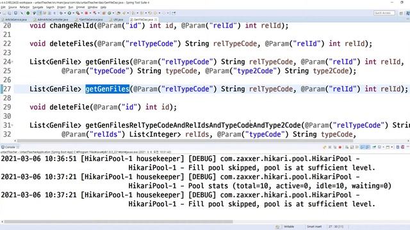Image resolution: width=410 pixels, height=230 pixels.
Task: Click the Remove Launch X icon in console
Action: [330, 148]
